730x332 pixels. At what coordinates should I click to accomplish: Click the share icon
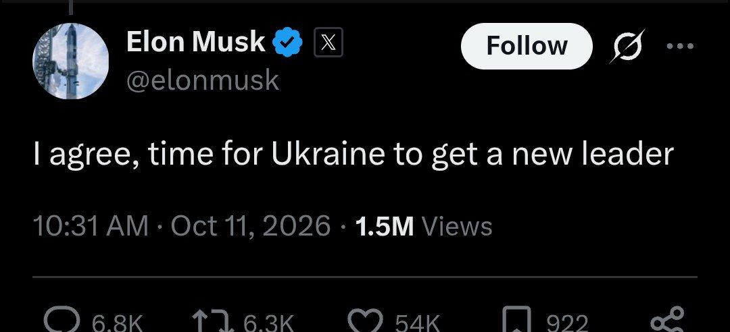tap(667, 320)
